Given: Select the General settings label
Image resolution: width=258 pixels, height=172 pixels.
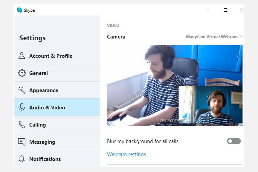Looking at the screenshot, I should (39, 73).
